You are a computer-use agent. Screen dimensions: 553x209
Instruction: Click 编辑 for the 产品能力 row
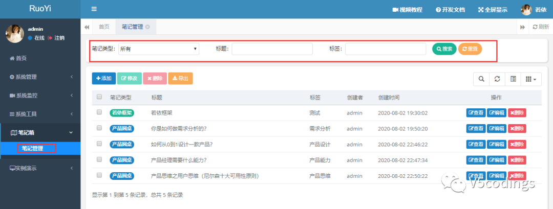pyautogui.click(x=497, y=160)
